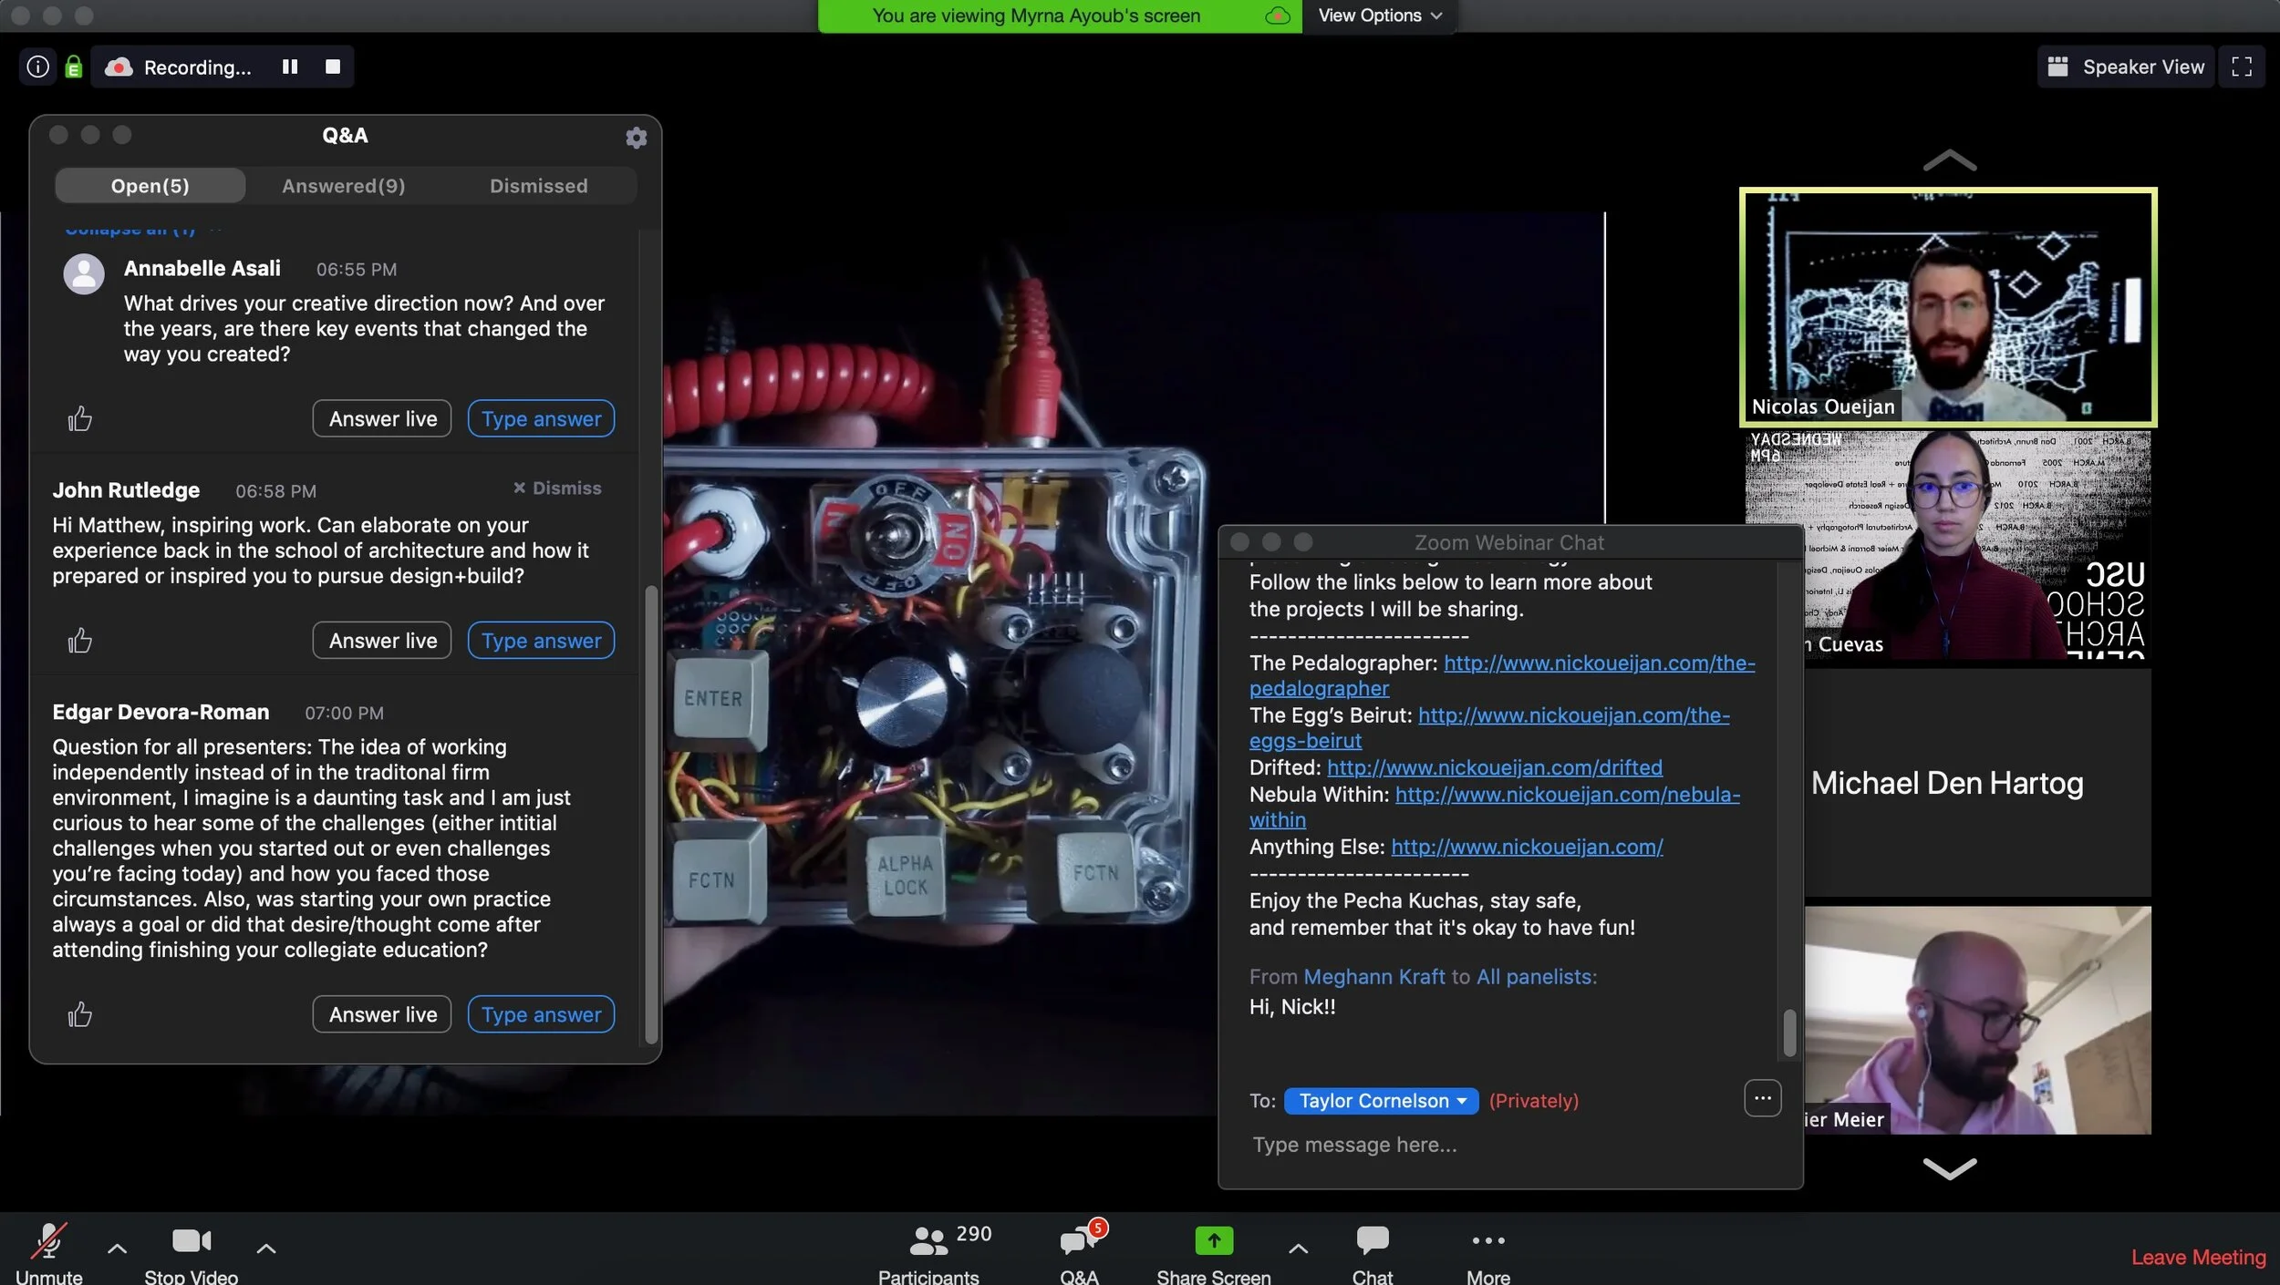Open the Drifted project link
This screenshot has width=2280, height=1285.
pos(1494,767)
